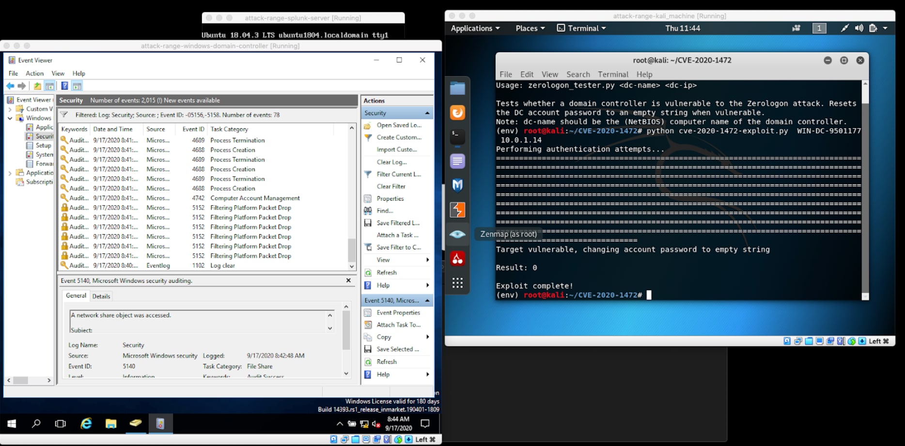Open the Windows notification center icon
905x446 pixels.
pos(425,424)
